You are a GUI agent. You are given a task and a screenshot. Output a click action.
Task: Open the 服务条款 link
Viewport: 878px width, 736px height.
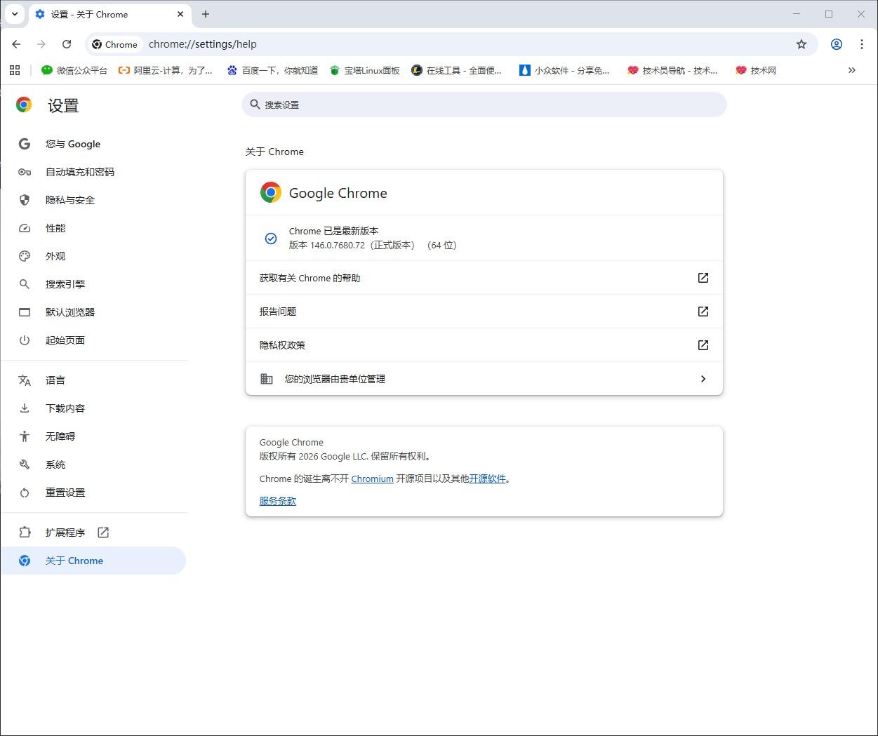(x=278, y=501)
